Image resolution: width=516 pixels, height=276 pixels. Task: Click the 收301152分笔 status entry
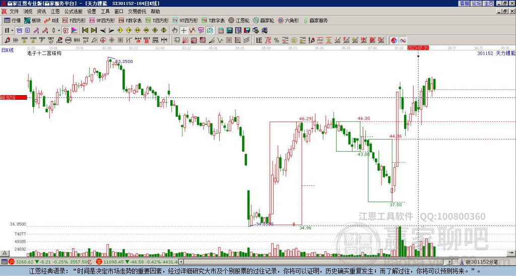[481, 262]
